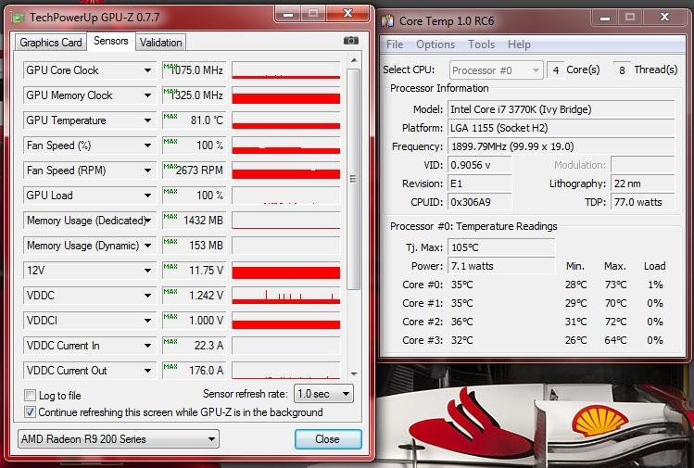This screenshot has width=694, height=468.
Task: Click the Core #2 temperature 36°C
Action: [461, 322]
